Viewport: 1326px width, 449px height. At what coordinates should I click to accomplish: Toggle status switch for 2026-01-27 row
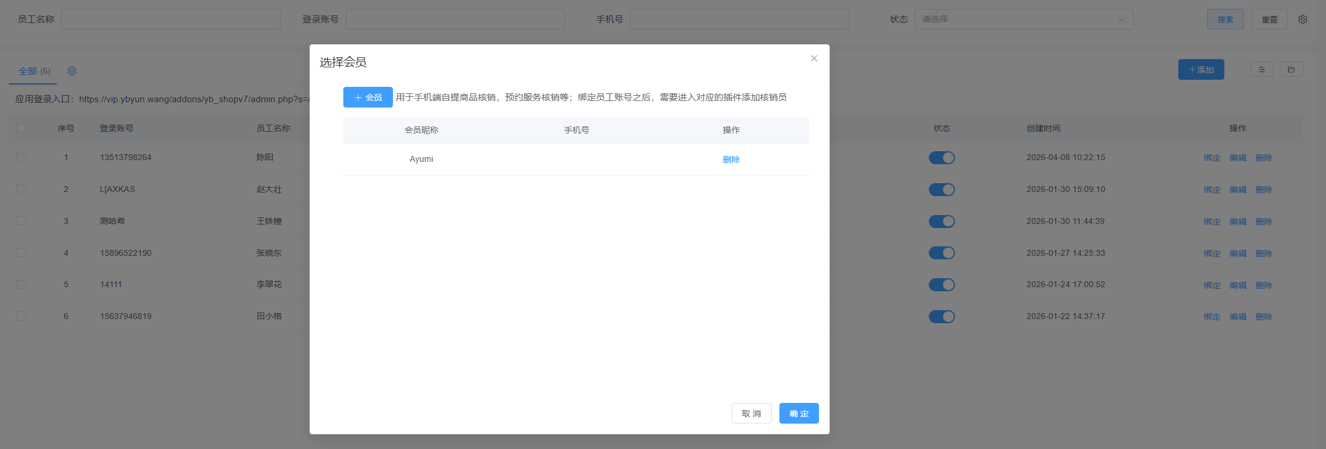[x=941, y=253]
